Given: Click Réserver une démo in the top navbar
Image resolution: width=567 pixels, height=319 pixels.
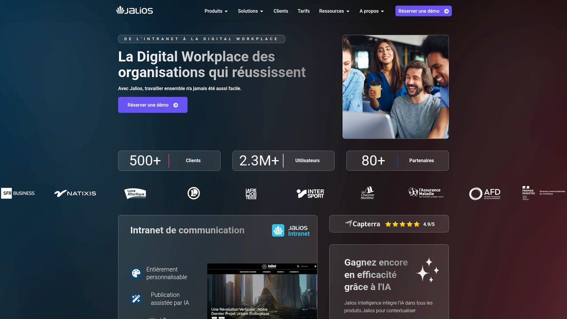Looking at the screenshot, I should tap(423, 11).
